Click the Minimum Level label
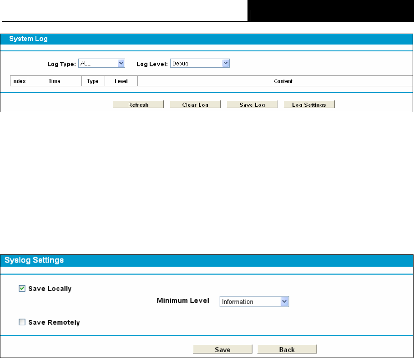The height and width of the screenshot is (358, 414). [183, 301]
